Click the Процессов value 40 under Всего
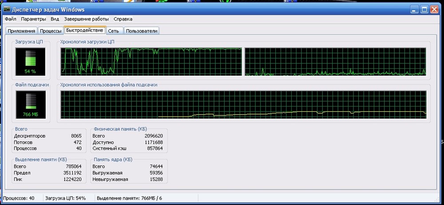 [79, 148]
